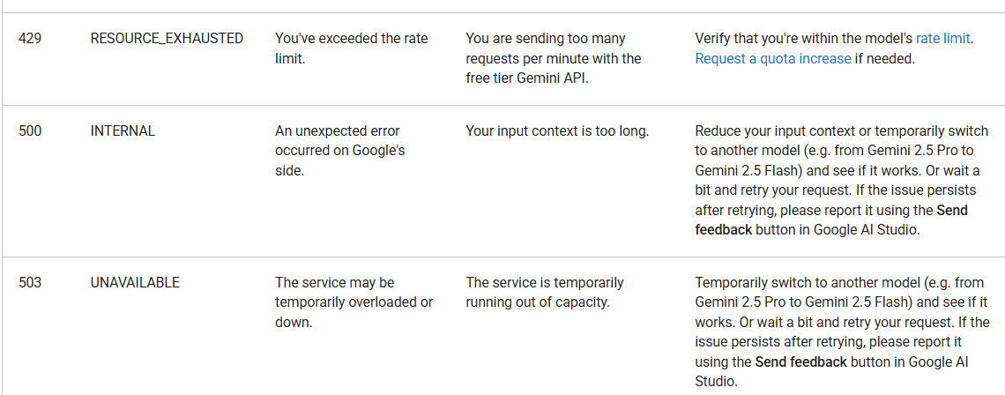Open the 'rate limit' link

942,39
